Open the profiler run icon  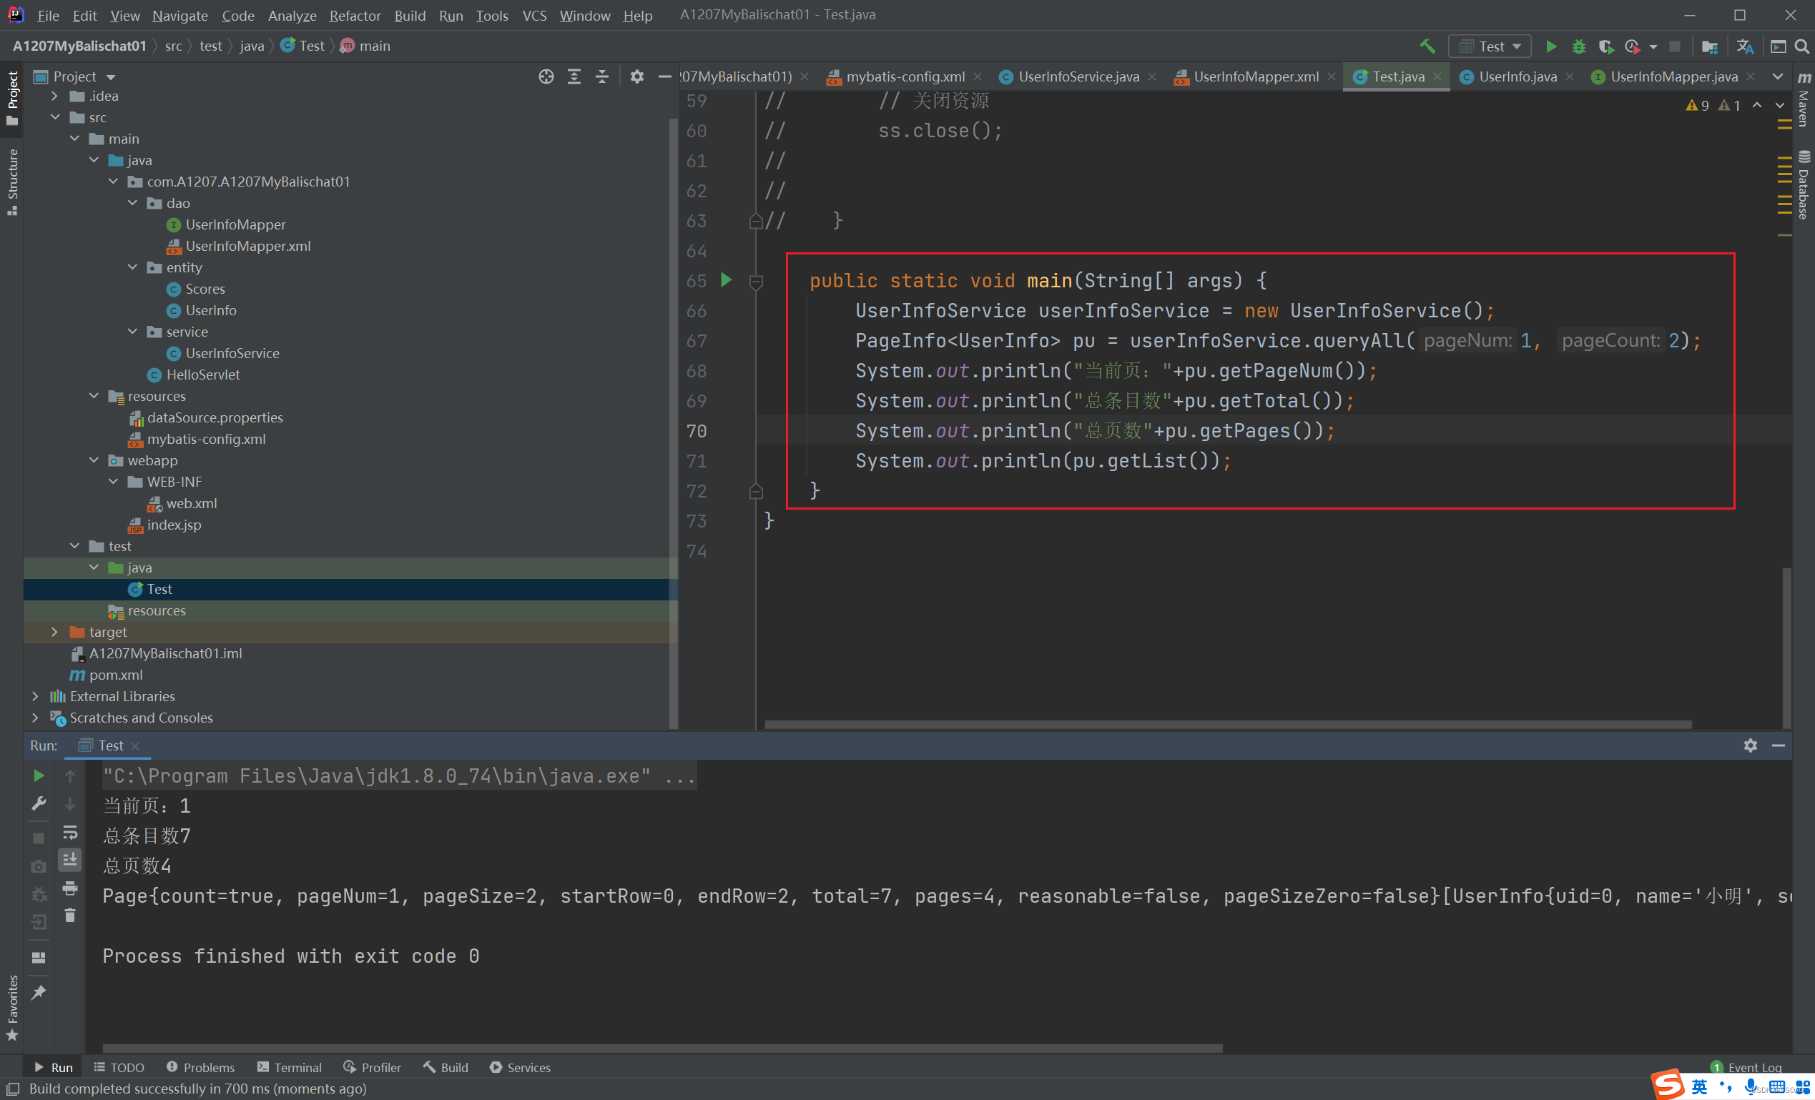coord(1633,46)
